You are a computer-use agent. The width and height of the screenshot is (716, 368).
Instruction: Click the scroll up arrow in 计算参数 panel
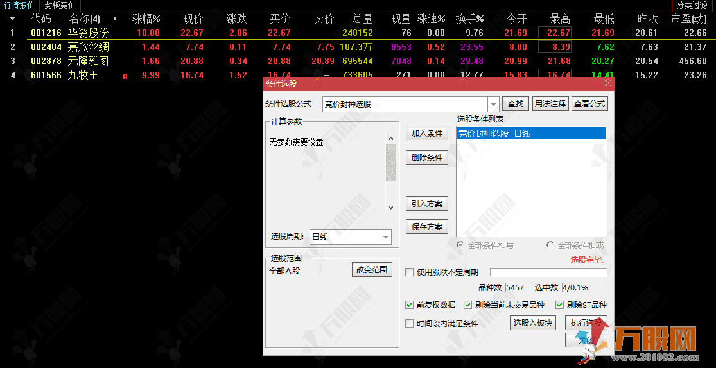pos(390,138)
